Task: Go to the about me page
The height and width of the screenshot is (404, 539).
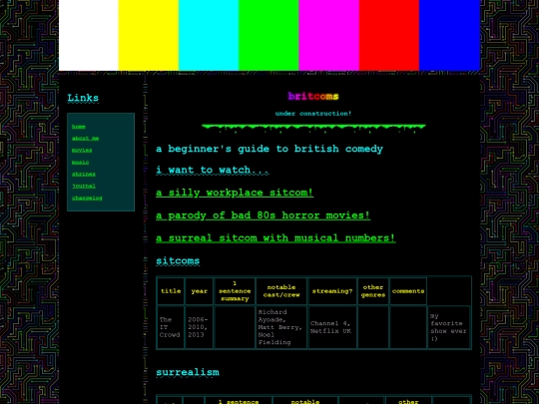Action: point(85,138)
